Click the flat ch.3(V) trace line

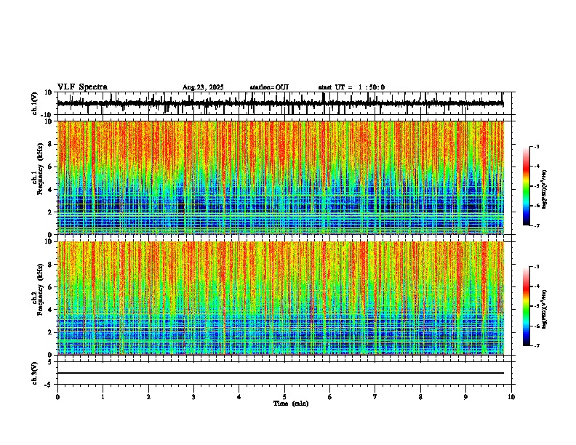click(x=281, y=373)
